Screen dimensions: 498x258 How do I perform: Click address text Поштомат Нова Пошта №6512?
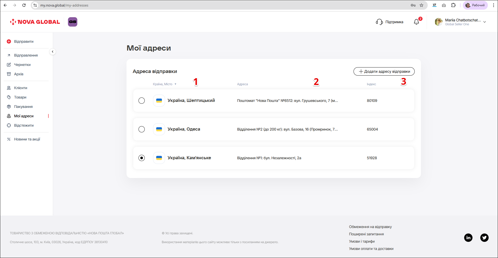287,101
